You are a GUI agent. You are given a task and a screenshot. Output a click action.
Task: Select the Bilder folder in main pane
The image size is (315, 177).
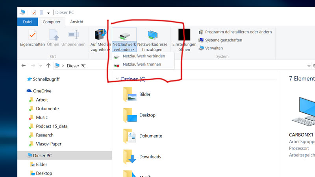click(137, 94)
